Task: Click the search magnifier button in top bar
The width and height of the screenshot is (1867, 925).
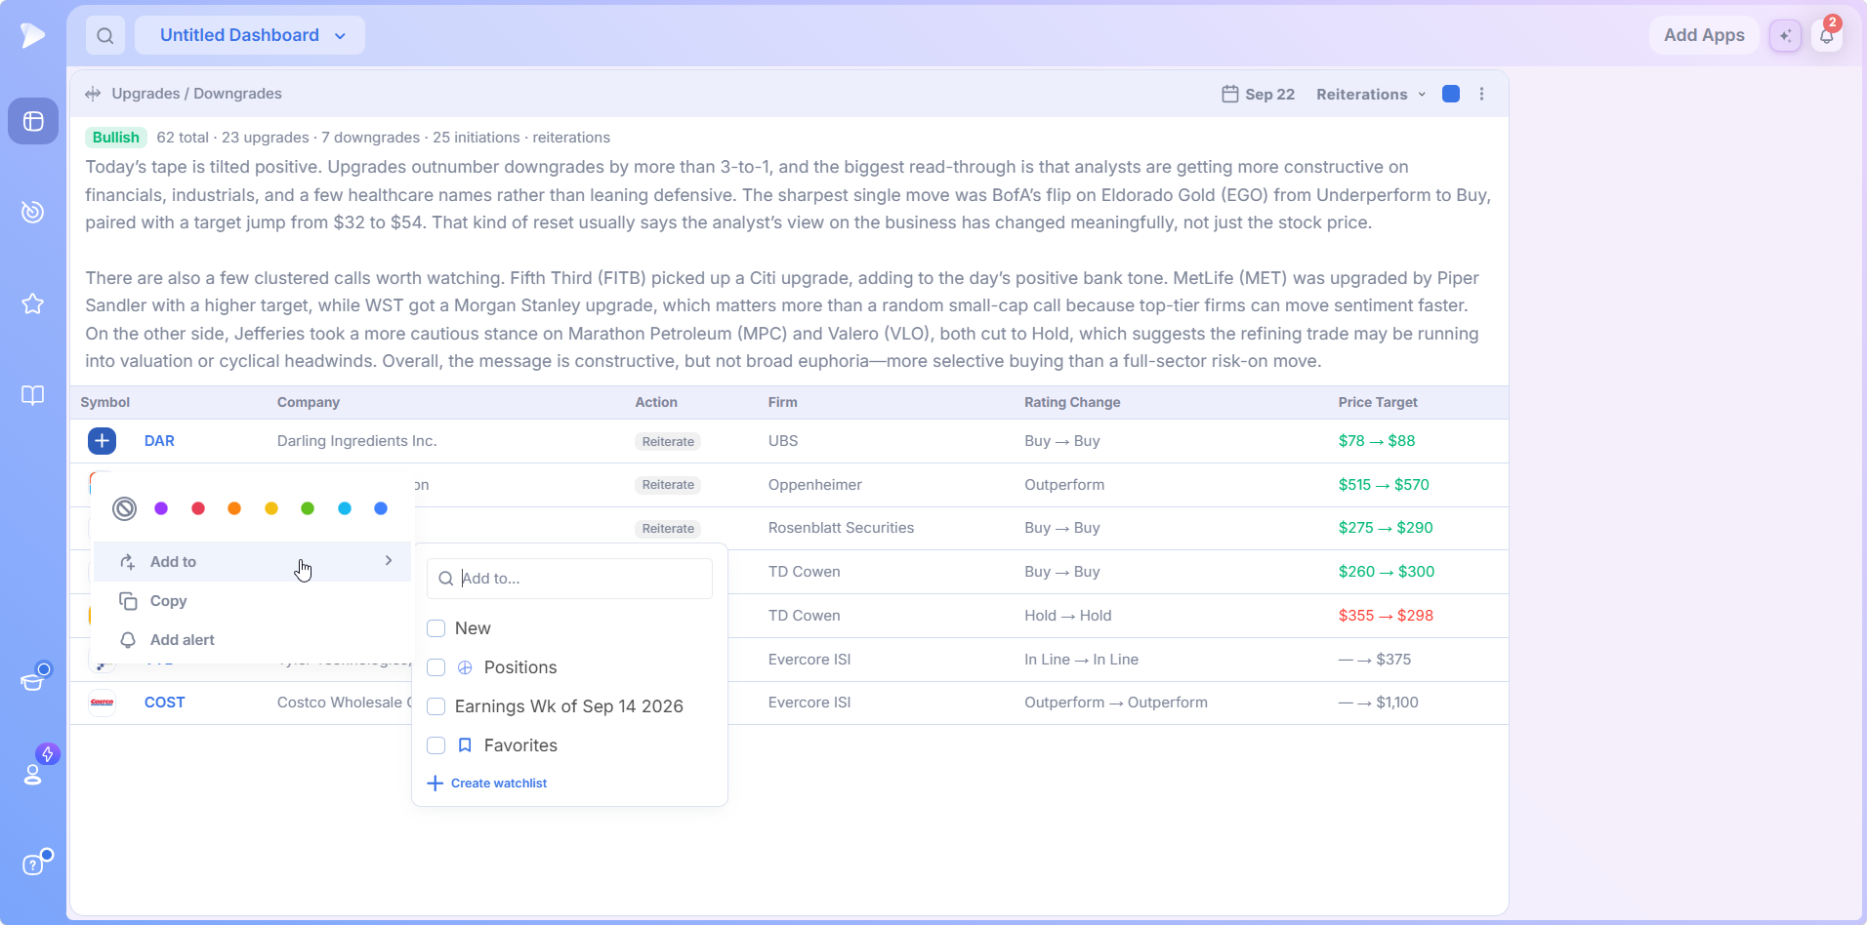Action: [x=105, y=35]
